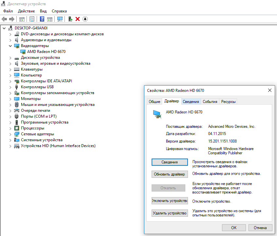The width and height of the screenshot is (277, 236).
Task: Click the AMD Radeon HD 6670 tree icon
Action: click(23, 52)
